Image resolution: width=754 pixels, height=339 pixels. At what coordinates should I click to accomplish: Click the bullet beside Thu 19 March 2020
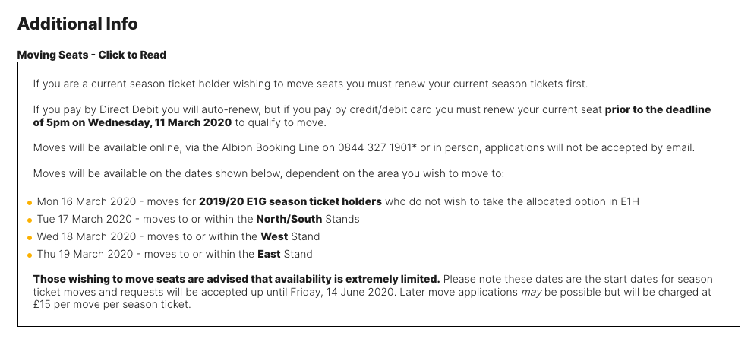pos(30,255)
